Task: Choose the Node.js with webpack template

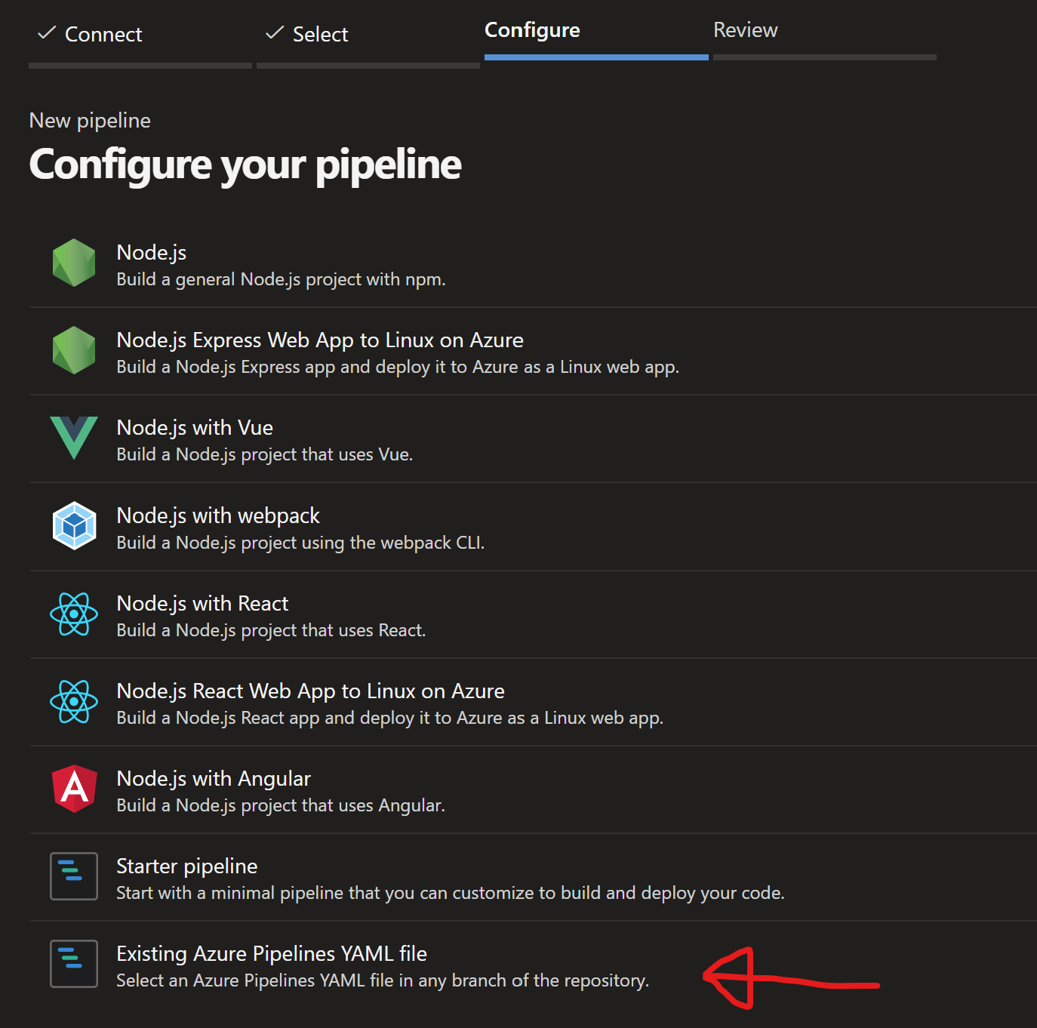Action: (x=218, y=516)
